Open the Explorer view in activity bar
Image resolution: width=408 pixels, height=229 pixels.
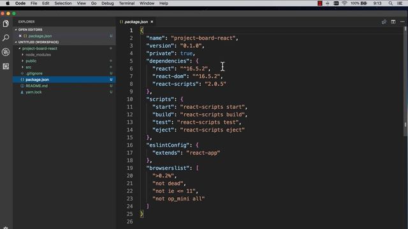(6, 24)
